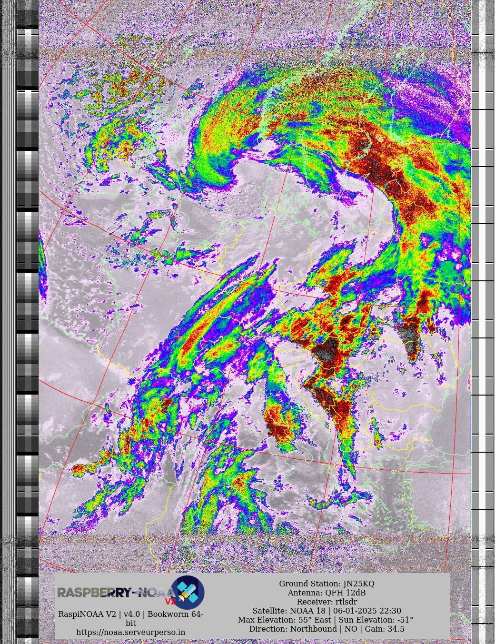Click the satellite icon in the logo

pyautogui.click(x=188, y=592)
